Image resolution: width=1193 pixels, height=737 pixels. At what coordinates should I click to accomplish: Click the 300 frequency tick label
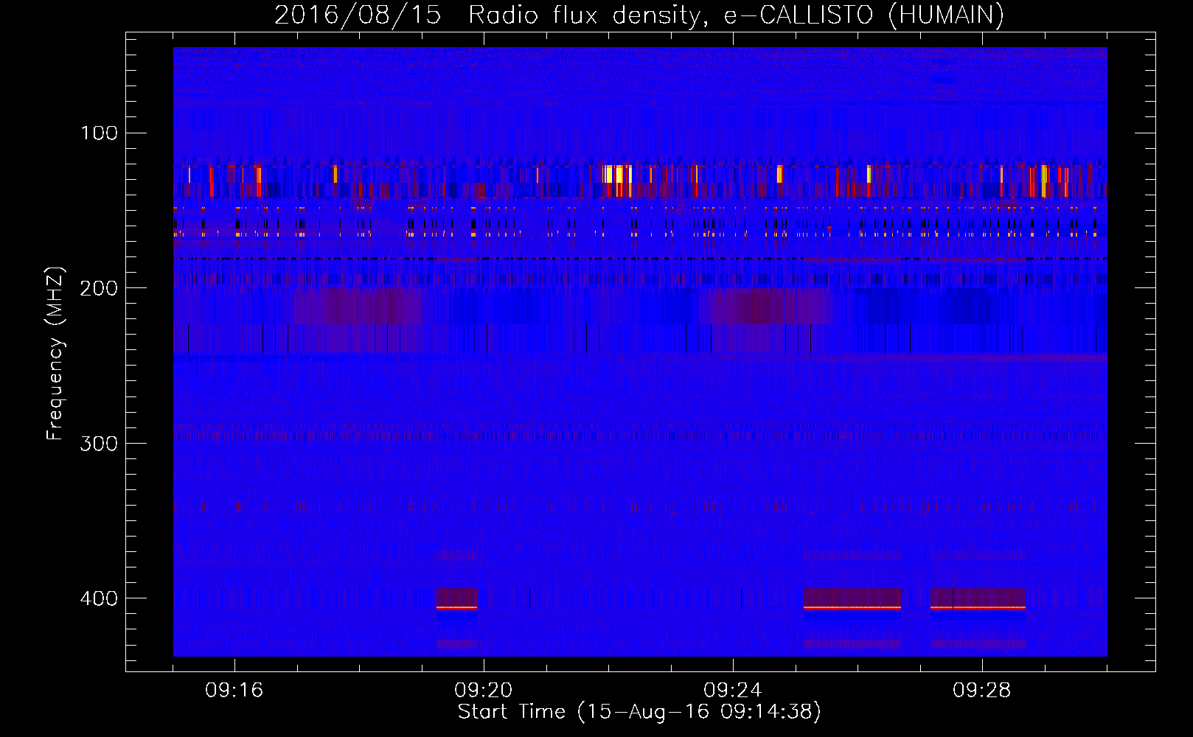coord(99,444)
